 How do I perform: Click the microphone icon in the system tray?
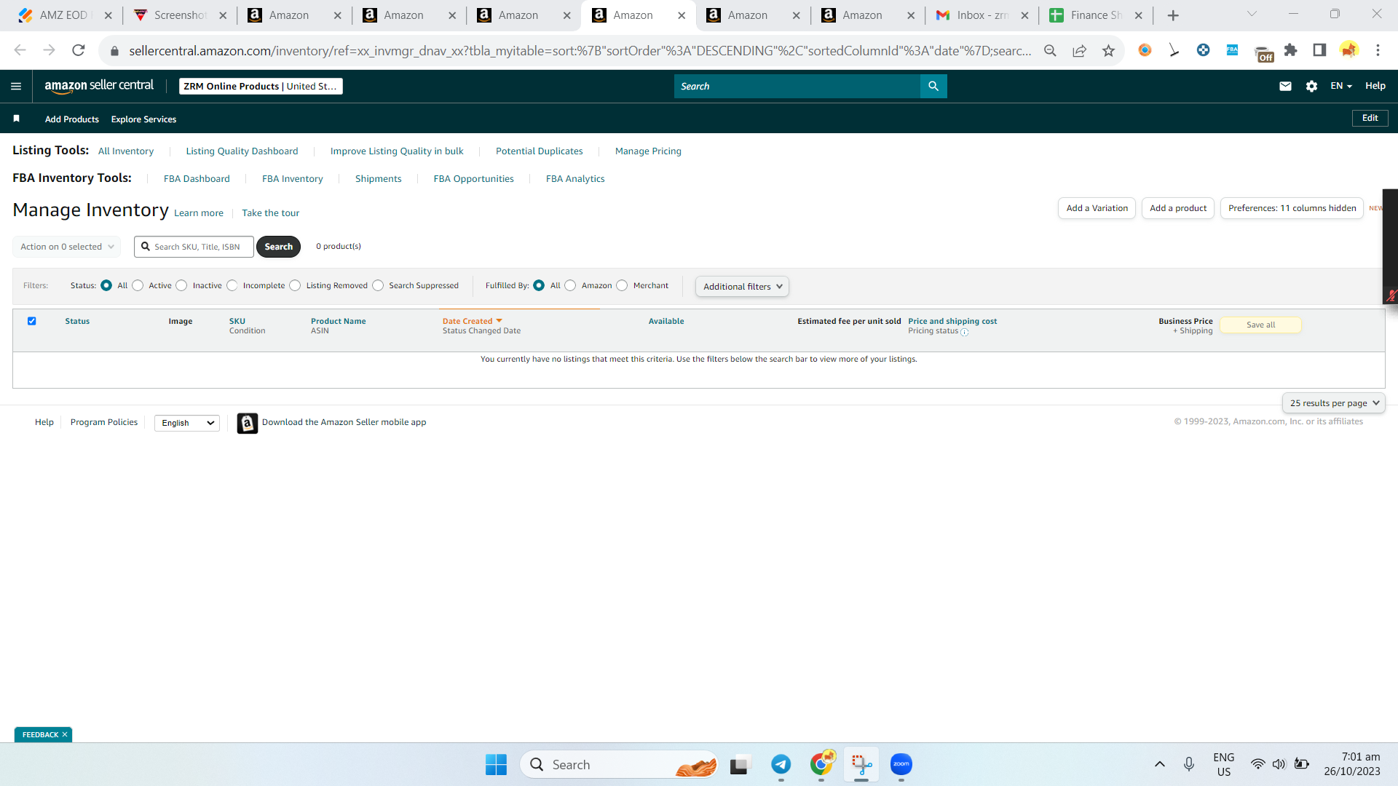coord(1189,764)
